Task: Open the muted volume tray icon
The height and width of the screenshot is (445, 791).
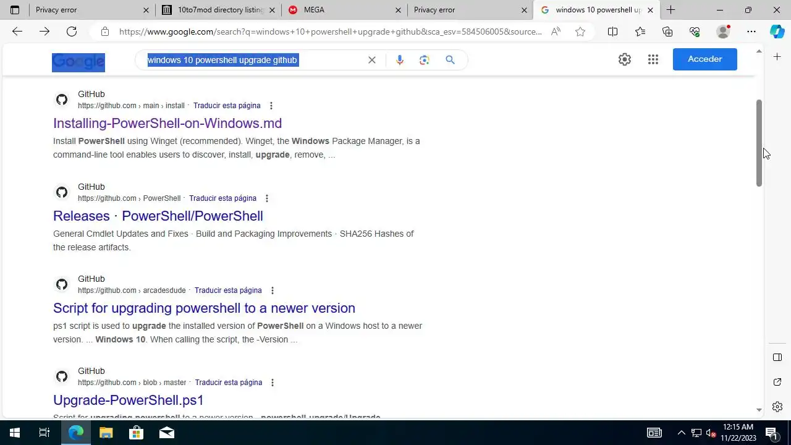Action: point(711,433)
